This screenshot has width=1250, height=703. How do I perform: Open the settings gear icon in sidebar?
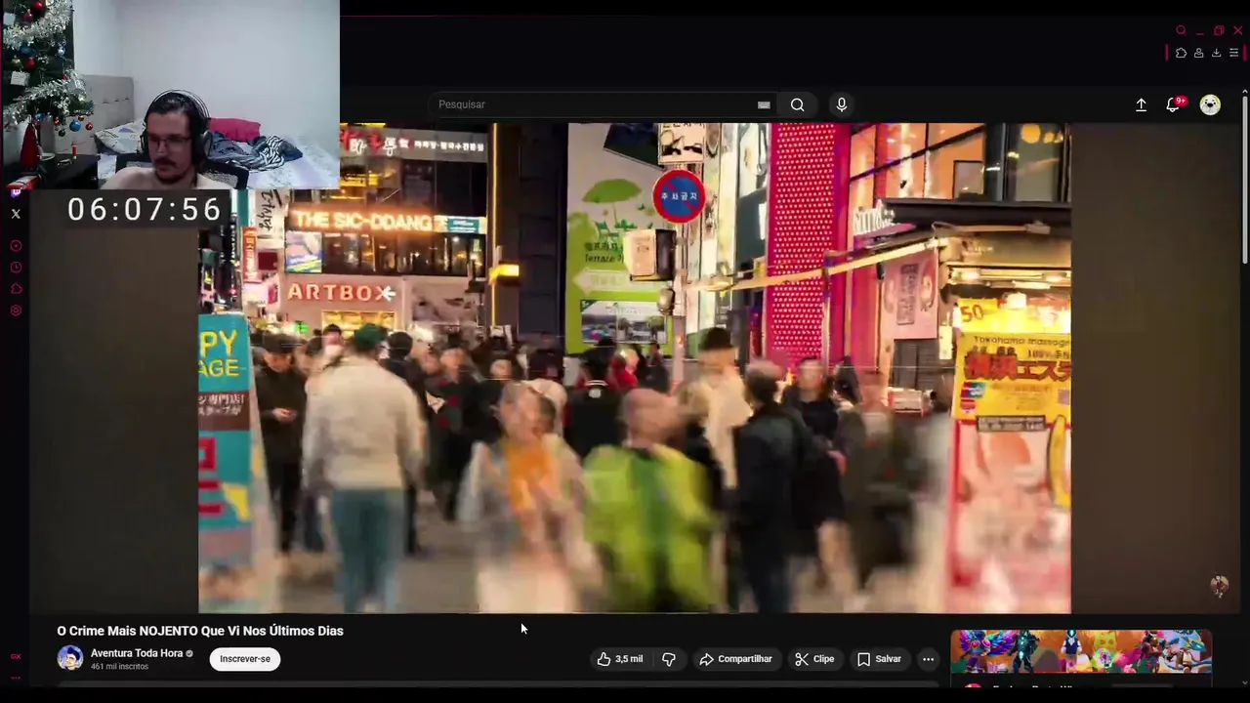tap(16, 310)
